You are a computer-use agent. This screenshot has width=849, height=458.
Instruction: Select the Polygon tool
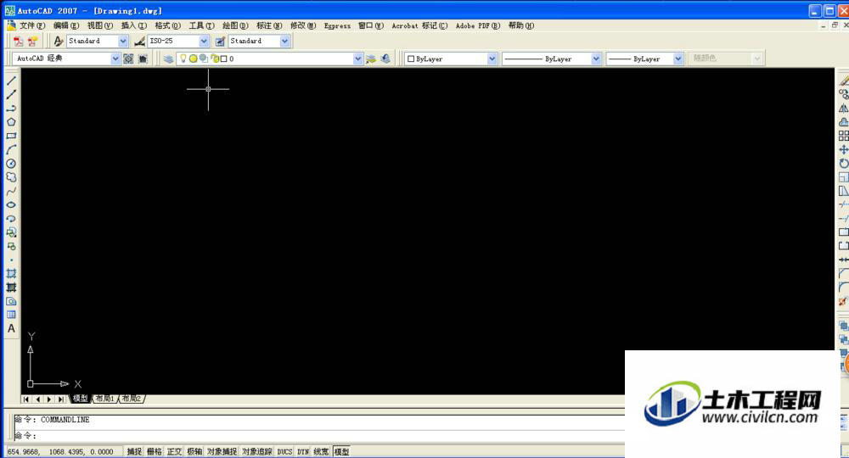click(11, 122)
